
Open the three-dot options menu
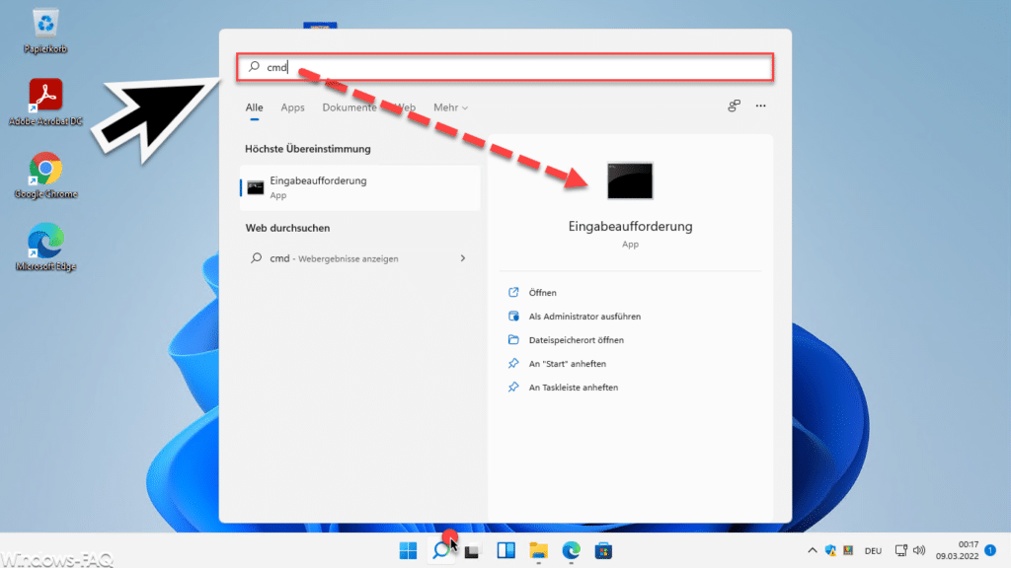coord(761,106)
